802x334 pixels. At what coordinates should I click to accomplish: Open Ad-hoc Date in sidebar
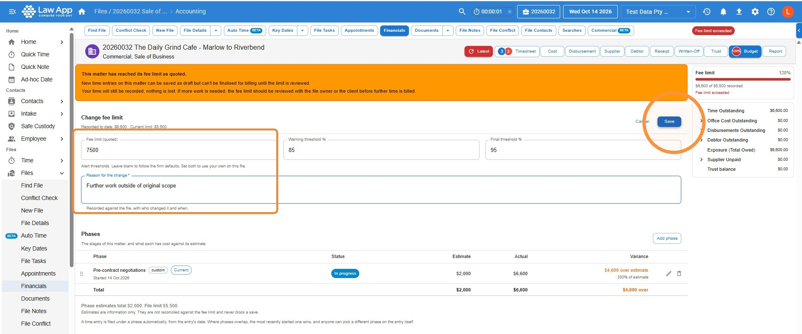pos(37,79)
